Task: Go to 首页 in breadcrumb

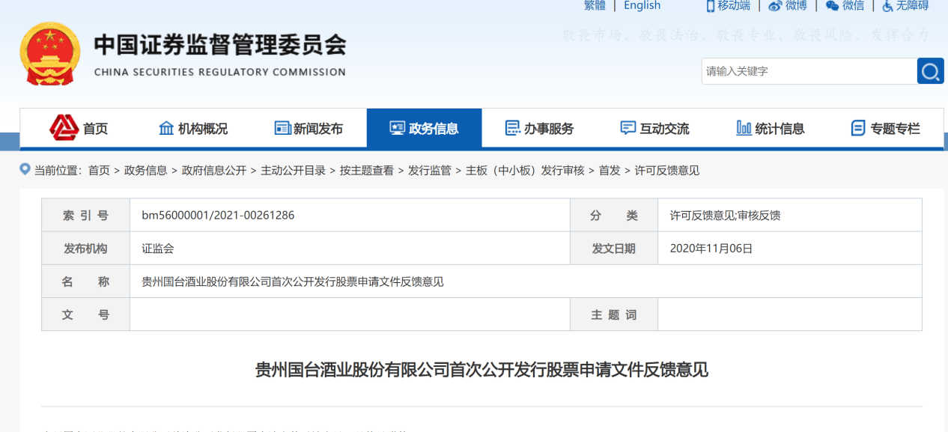Action: tap(99, 171)
